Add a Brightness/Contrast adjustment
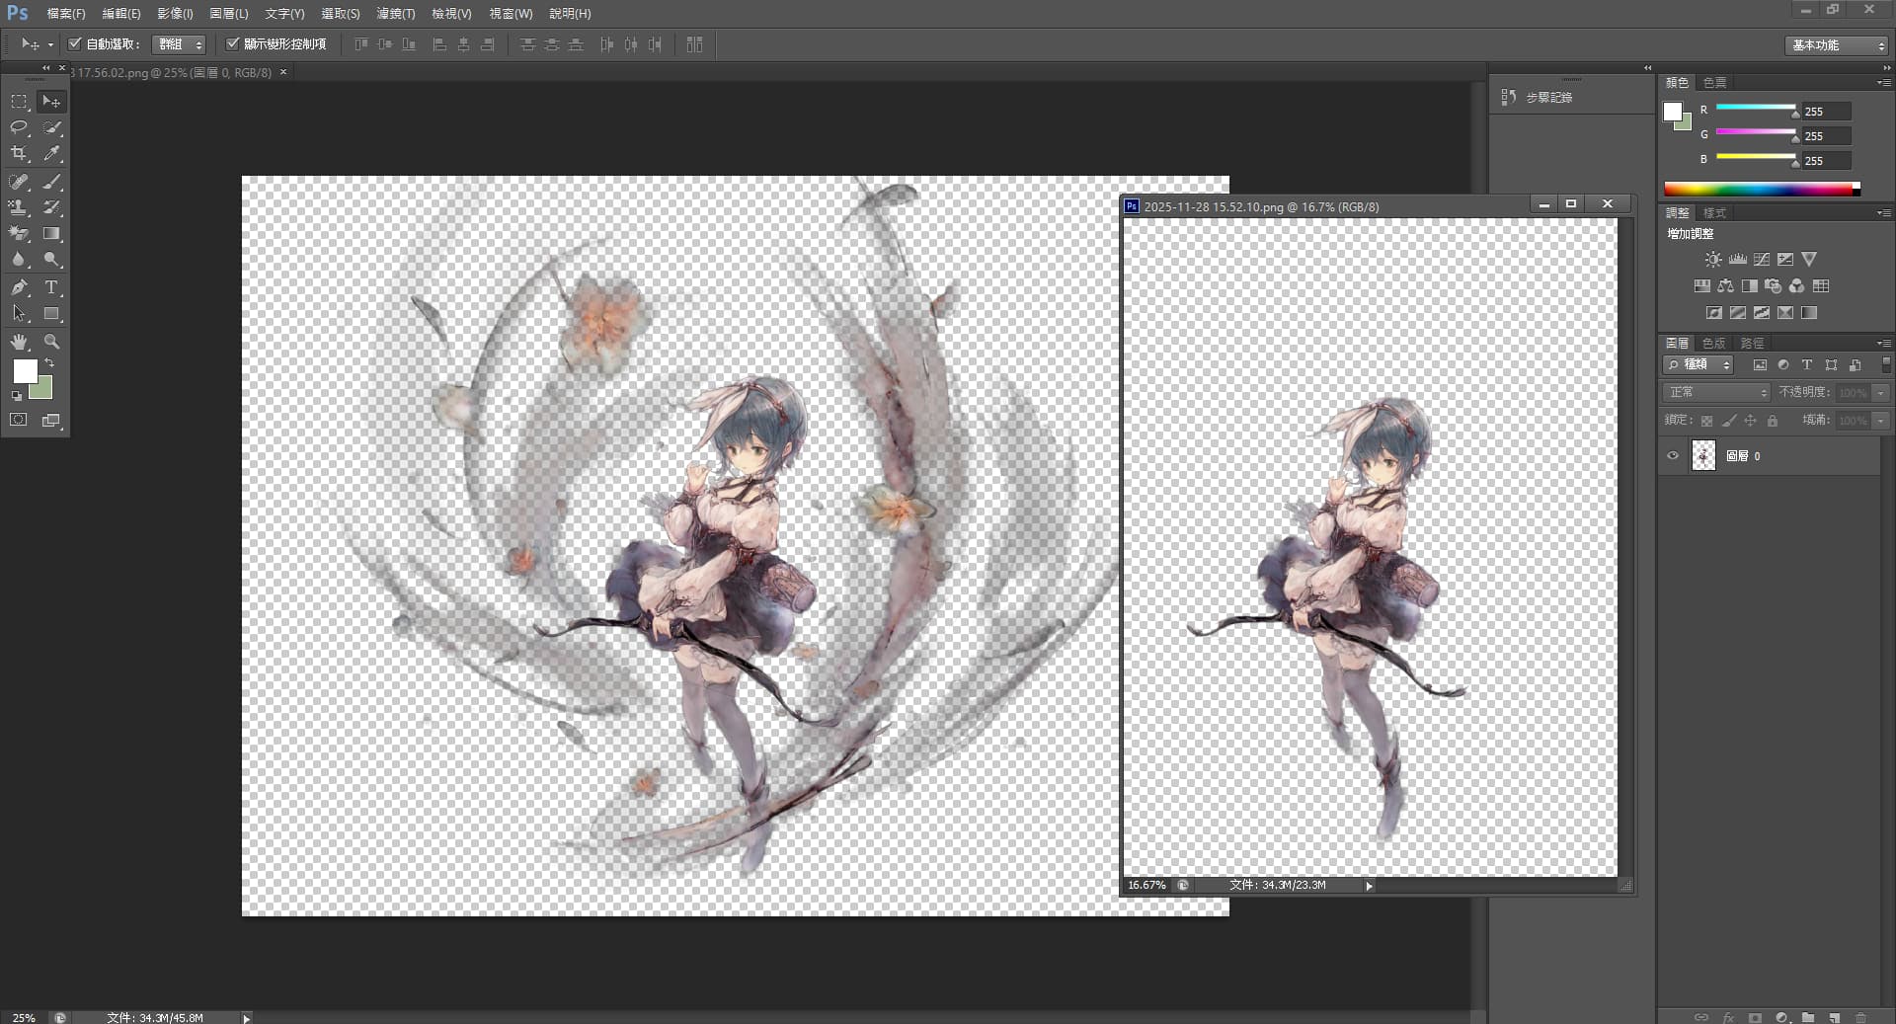This screenshot has height=1024, width=1896. click(x=1712, y=260)
